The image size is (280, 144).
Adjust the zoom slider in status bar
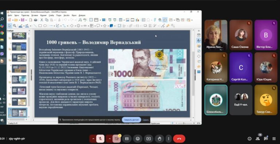tap(184, 123)
